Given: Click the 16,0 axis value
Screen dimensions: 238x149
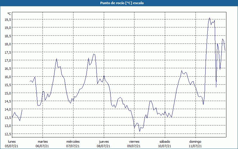Looking at the screenshot, I should pyautogui.click(x=8, y=77).
